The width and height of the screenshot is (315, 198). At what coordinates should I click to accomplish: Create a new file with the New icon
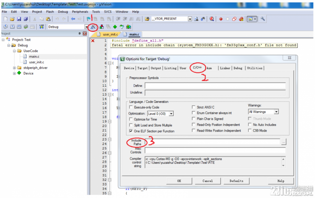(x=6, y=19)
